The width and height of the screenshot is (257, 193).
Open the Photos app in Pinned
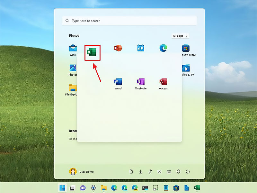point(73,70)
